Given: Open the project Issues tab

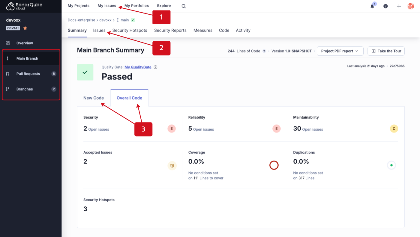Looking at the screenshot, I should [x=99, y=30].
